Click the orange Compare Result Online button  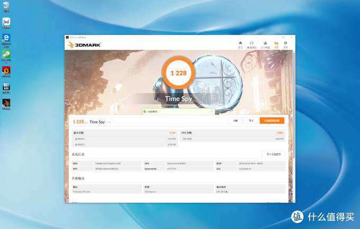point(272,120)
